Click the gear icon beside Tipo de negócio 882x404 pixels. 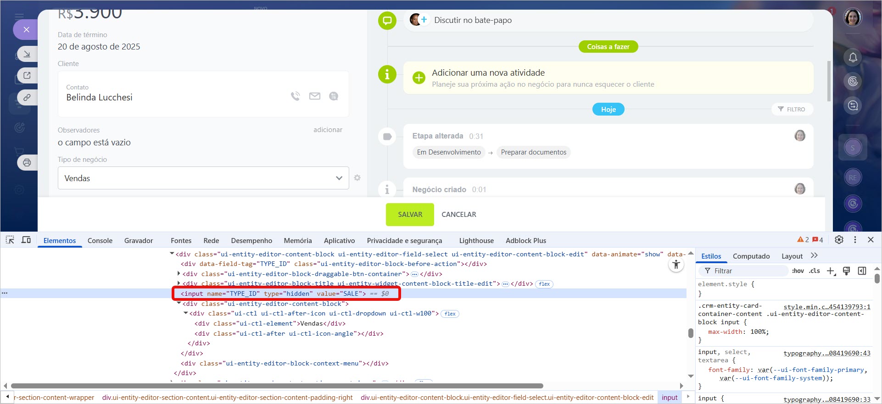point(357,178)
